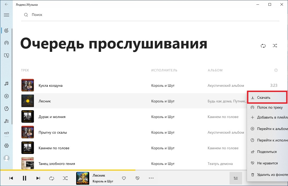The height and width of the screenshot is (186, 288).
Task: Open the podcasts and books sidebar icon
Action: tap(7, 55)
